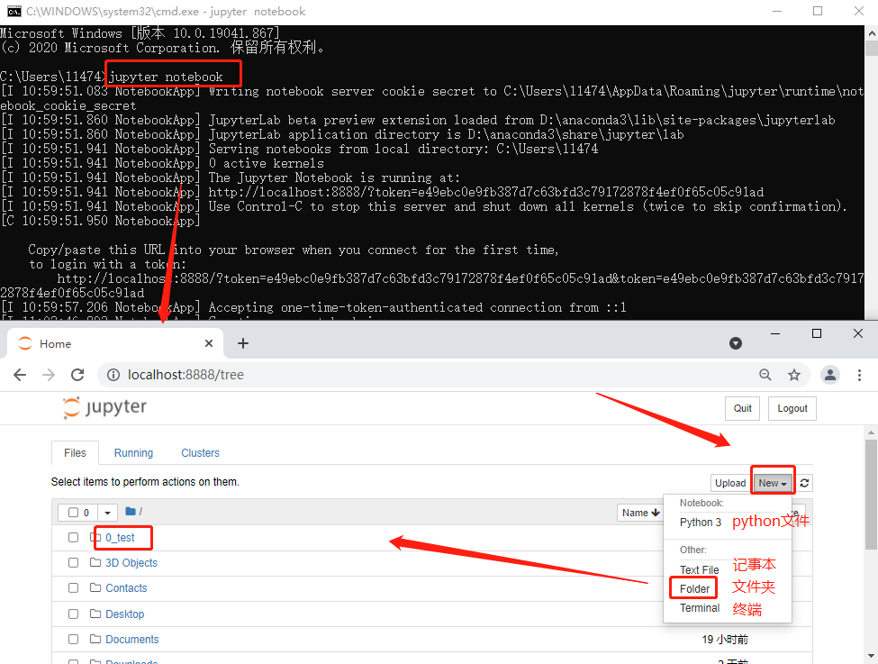Open the browser three-dot menu
This screenshot has height=664, width=878.
click(859, 375)
